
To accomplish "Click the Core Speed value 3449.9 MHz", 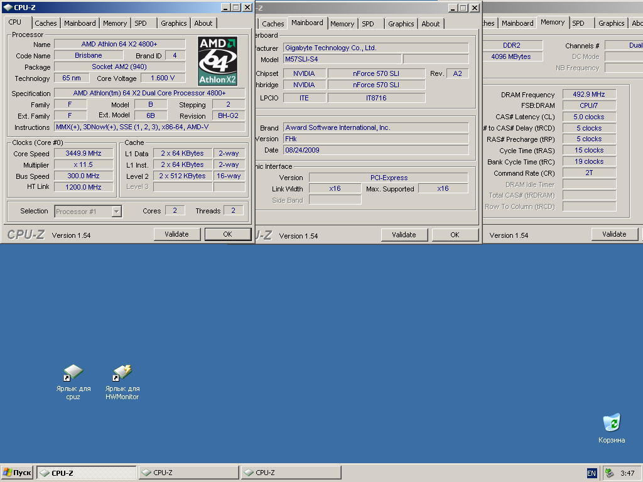I will tap(84, 153).
